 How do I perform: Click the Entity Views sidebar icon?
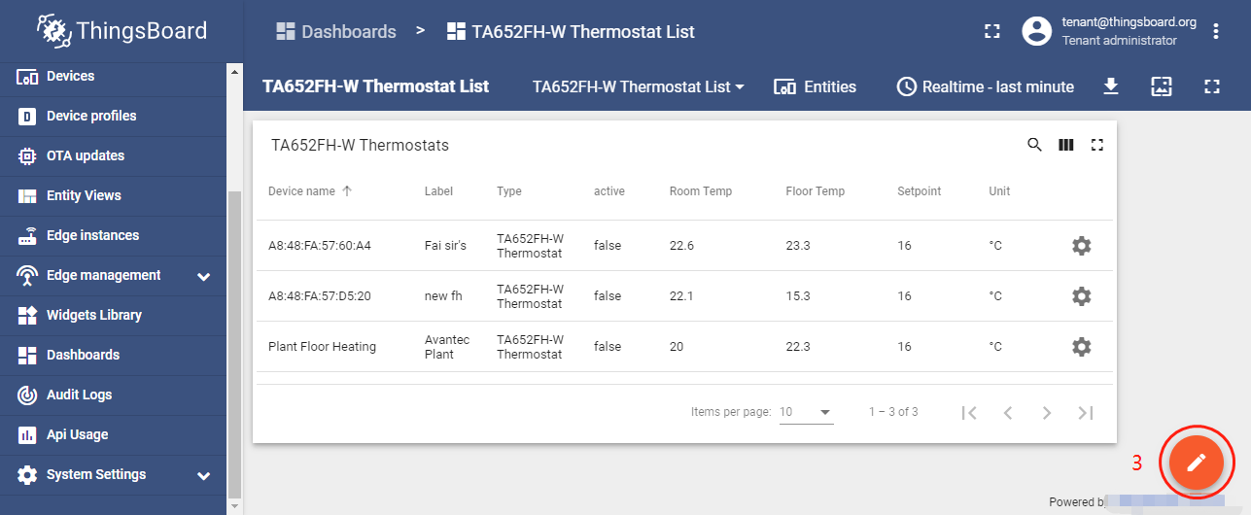(27, 195)
